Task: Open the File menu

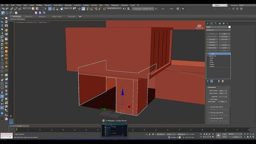Action: click(2, 5)
